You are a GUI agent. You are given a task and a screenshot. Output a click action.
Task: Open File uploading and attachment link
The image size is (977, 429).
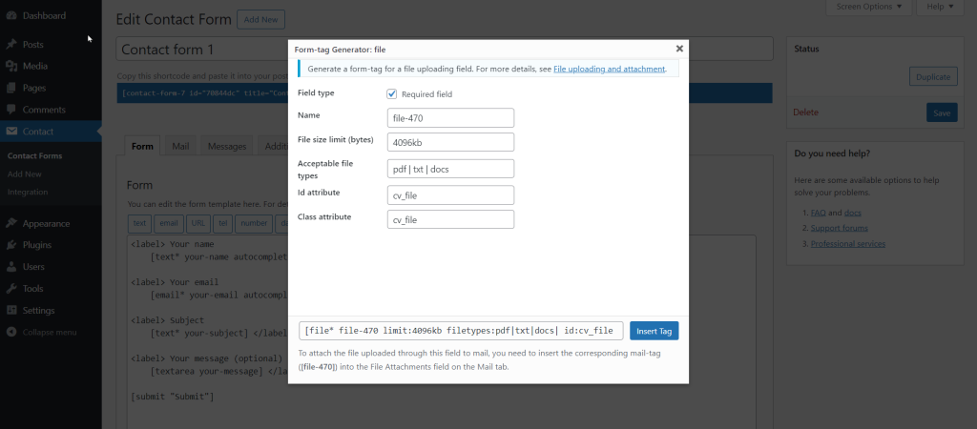click(609, 70)
